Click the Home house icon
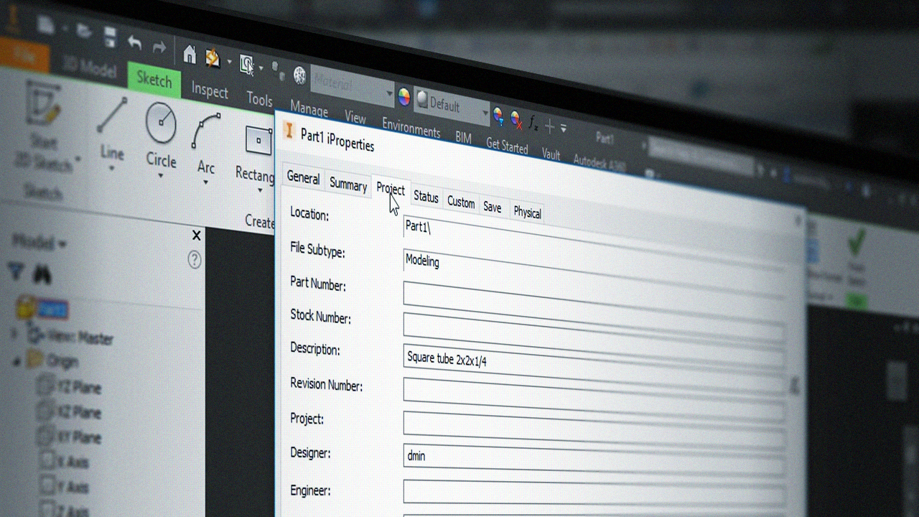This screenshot has height=517, width=919. click(x=190, y=54)
